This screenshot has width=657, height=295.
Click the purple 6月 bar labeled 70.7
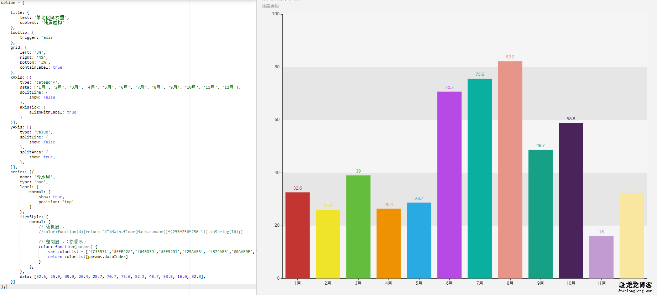click(449, 185)
